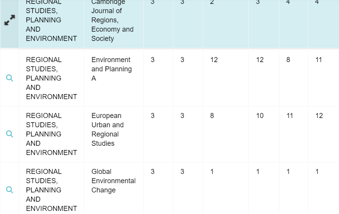Viewport: 339px width, 214px height.
Task: Select the value 11 in the Environment and Planning A row
Action: [x=319, y=60]
